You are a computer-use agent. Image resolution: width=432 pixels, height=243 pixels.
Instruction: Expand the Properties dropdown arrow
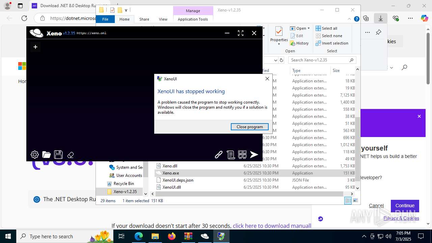tap(279, 44)
